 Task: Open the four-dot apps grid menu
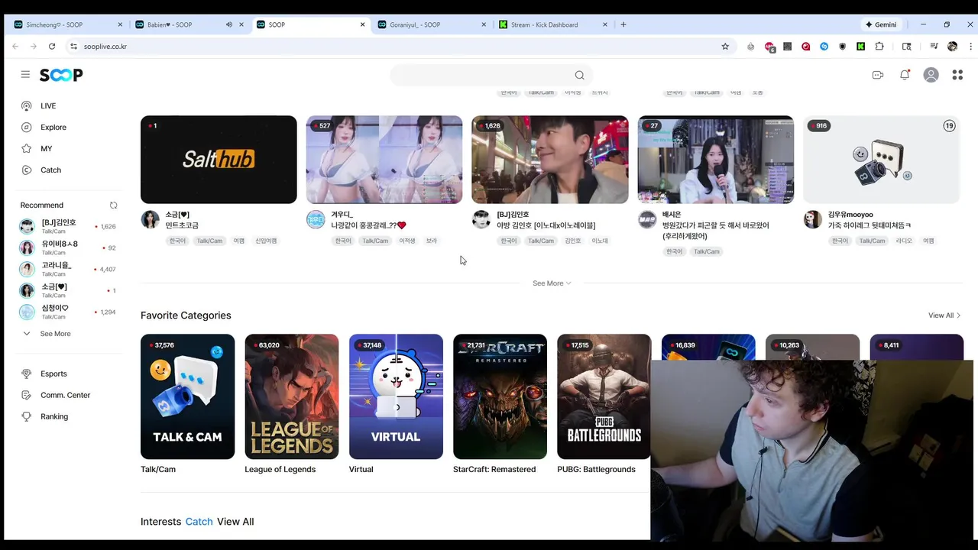[x=957, y=75]
